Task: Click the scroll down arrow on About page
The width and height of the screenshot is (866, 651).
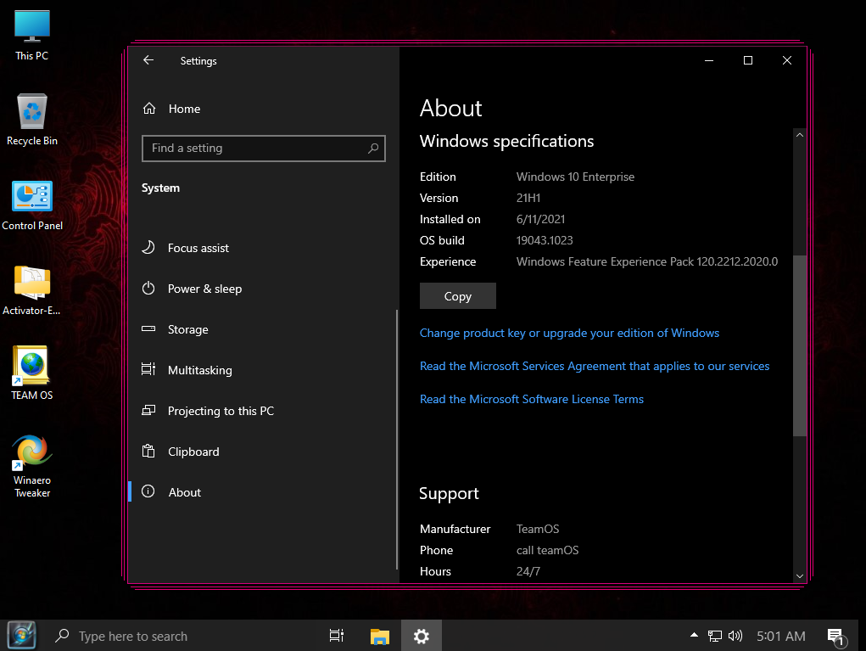Action: [x=800, y=575]
